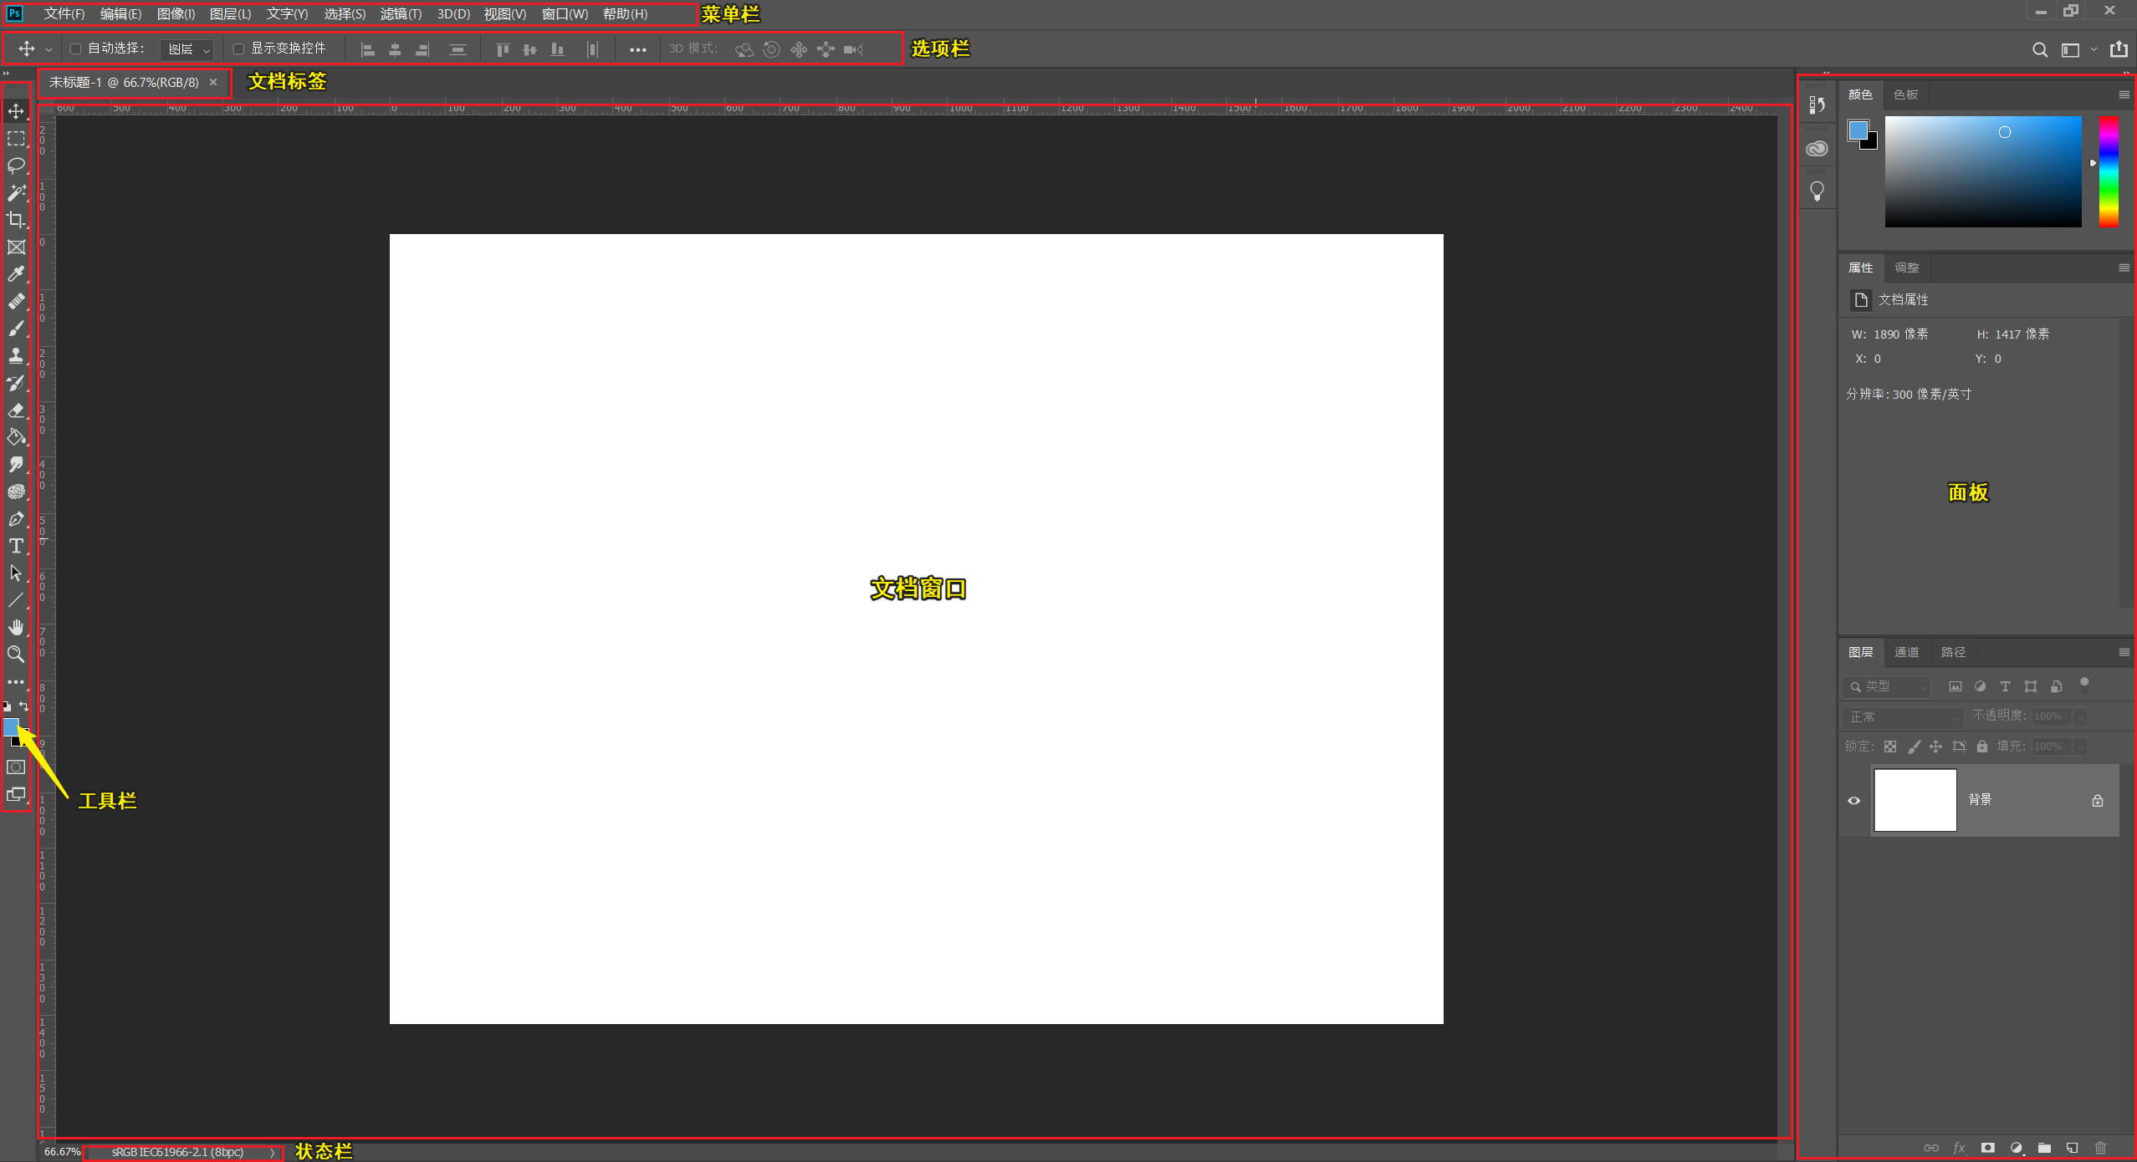Image resolution: width=2137 pixels, height=1162 pixels.
Task: Select the Lasso tool
Action: pyautogui.click(x=17, y=166)
